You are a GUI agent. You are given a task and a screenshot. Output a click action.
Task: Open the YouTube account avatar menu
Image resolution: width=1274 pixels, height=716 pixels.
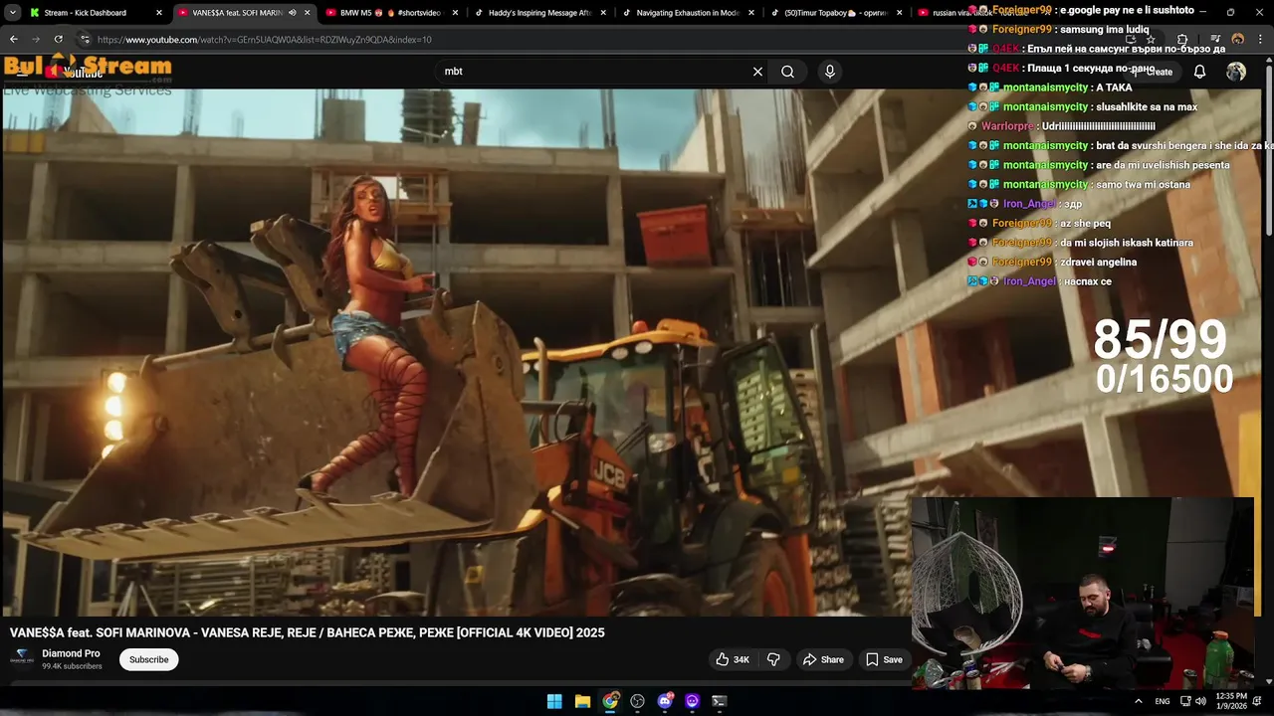[x=1236, y=72]
